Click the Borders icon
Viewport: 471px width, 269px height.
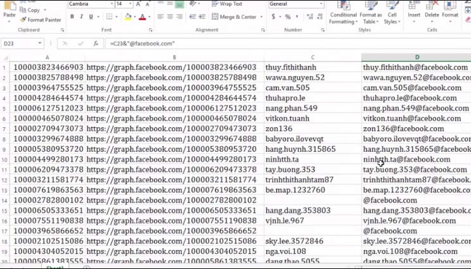pyautogui.click(x=110, y=17)
